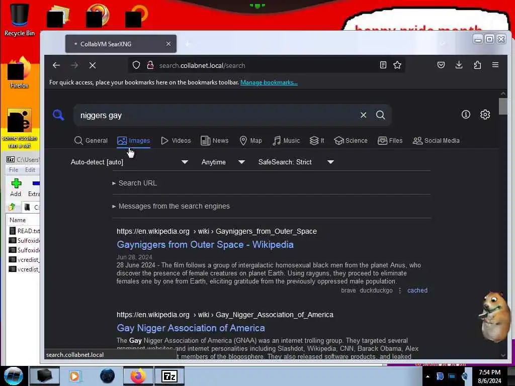Switch to the Images search category
Image resolution: width=515 pixels, height=386 pixels.
tap(134, 141)
